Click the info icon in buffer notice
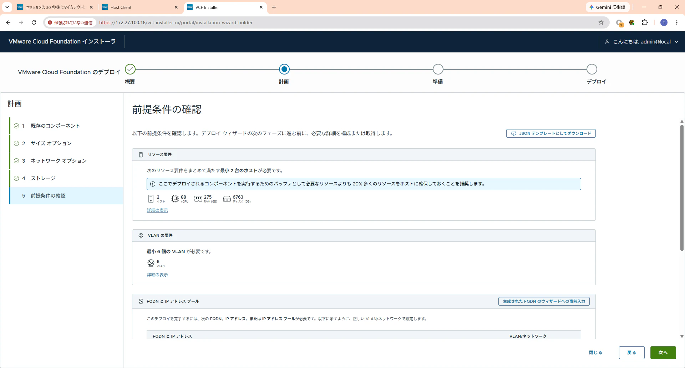This screenshot has height=368, width=685. click(153, 184)
